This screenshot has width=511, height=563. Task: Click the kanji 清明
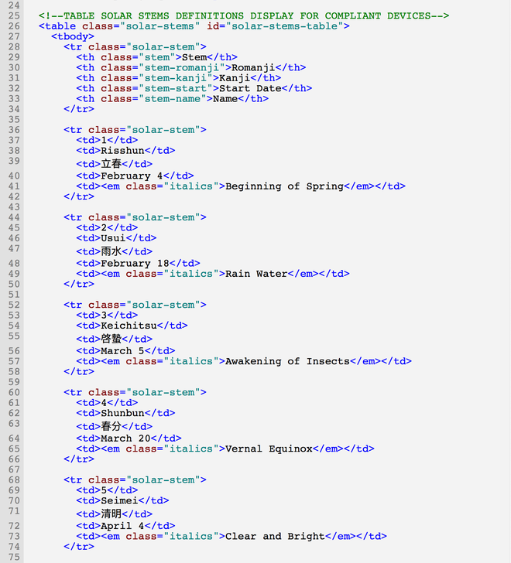coord(111,514)
